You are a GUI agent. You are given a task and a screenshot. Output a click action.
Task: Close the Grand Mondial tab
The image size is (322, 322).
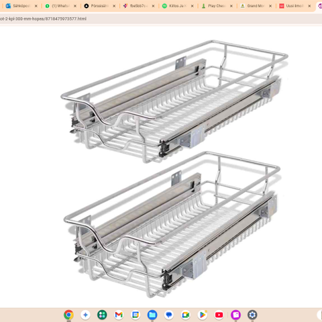coord(270,6)
